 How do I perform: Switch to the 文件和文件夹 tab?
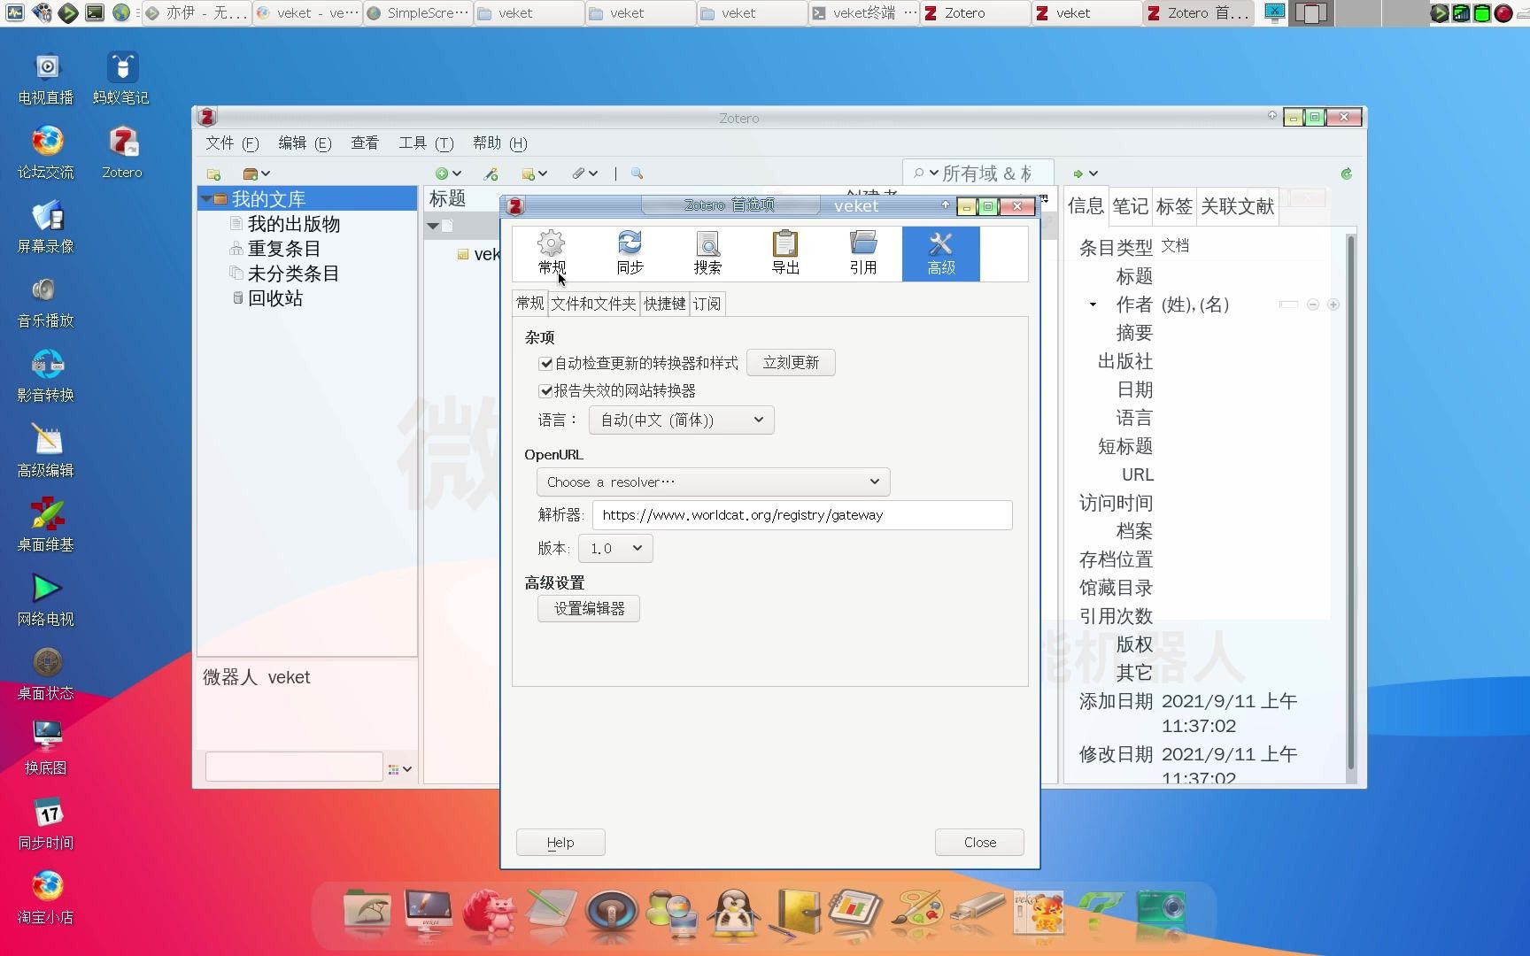pos(593,304)
